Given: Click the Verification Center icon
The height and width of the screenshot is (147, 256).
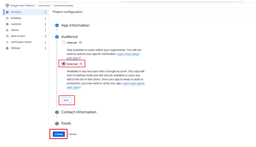Looking at the screenshot, I should point(7,42).
